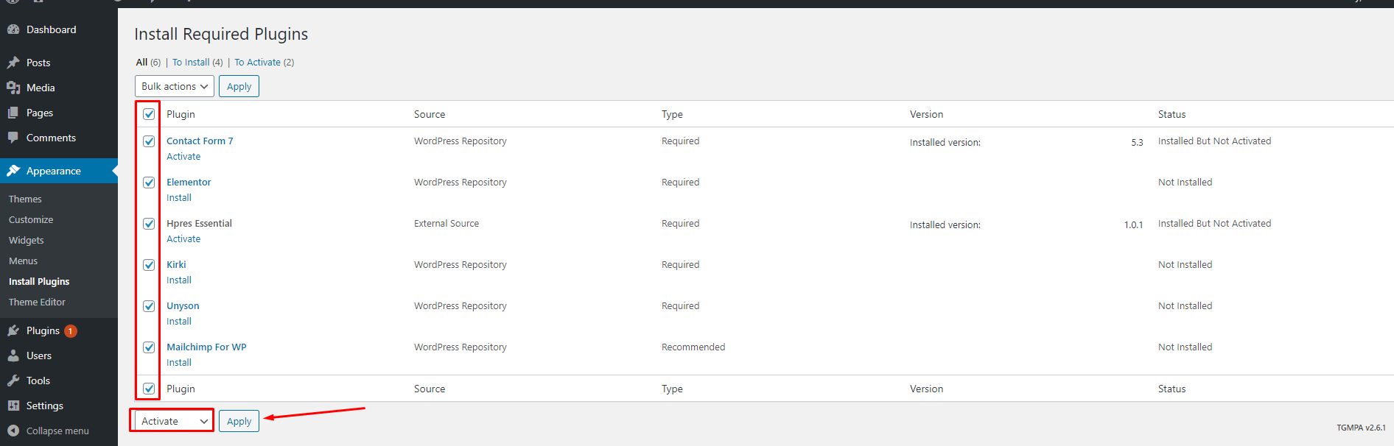Screen dimensions: 1394x446
Task: Uncheck the Kirki row checkbox
Action: [x=149, y=265]
